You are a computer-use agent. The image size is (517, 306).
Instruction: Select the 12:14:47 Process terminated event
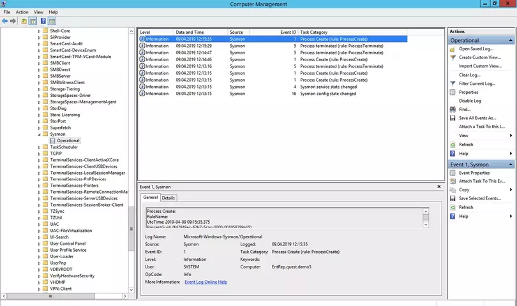tap(273, 53)
